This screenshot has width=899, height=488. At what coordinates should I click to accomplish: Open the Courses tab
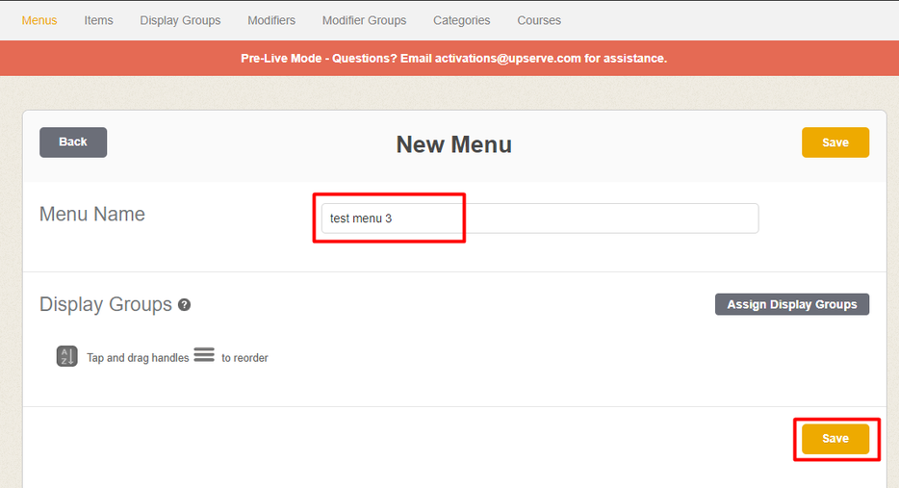click(x=539, y=20)
